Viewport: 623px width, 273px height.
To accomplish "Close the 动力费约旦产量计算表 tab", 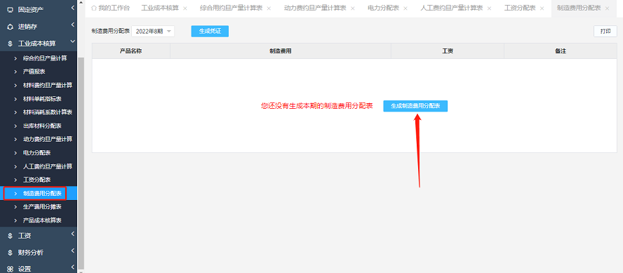I will click(352, 8).
